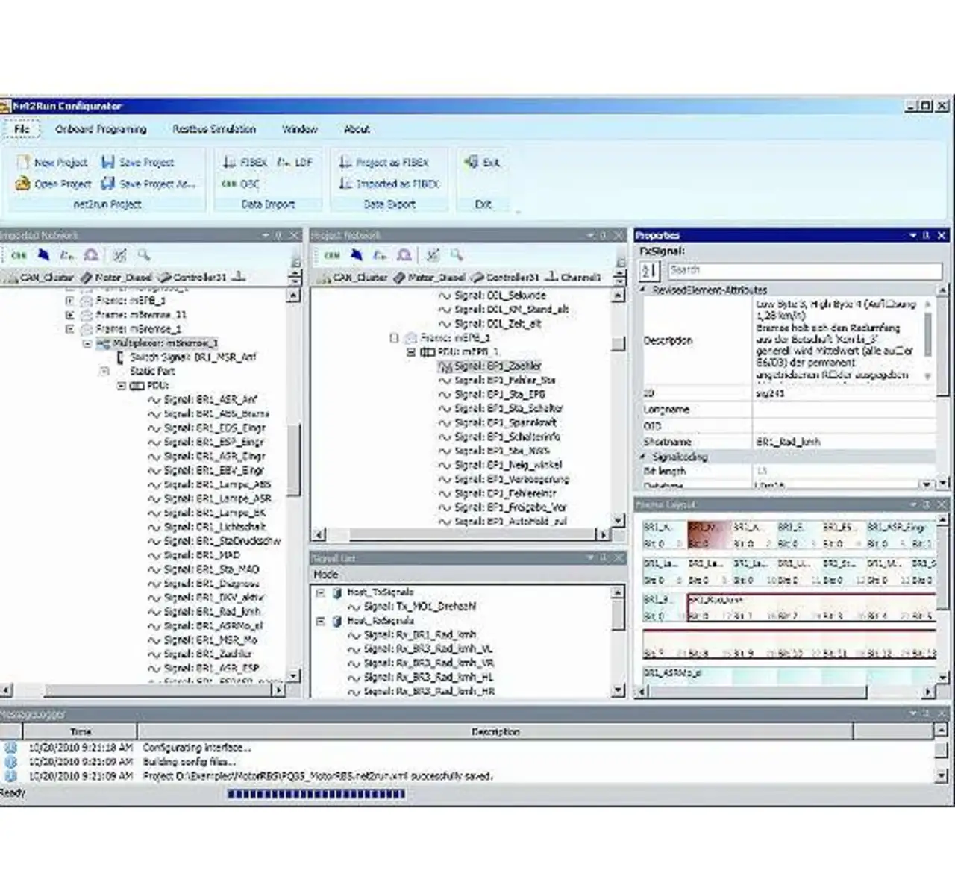Click info icon of 'Configurating interface' log row
This screenshot has width=955, height=888.
pos(10,748)
